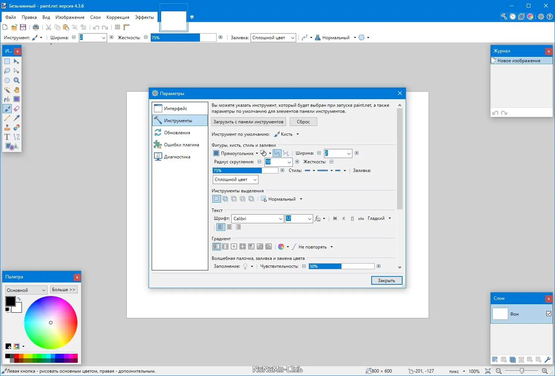Select center text alignment in settings dialog
Viewport: 555px width, 376px height.
point(229,227)
